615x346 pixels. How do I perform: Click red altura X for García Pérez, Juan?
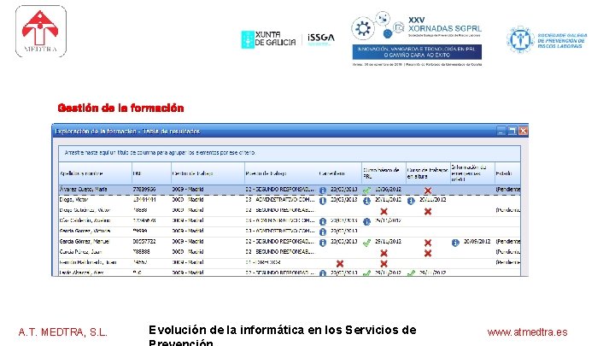[428, 253]
